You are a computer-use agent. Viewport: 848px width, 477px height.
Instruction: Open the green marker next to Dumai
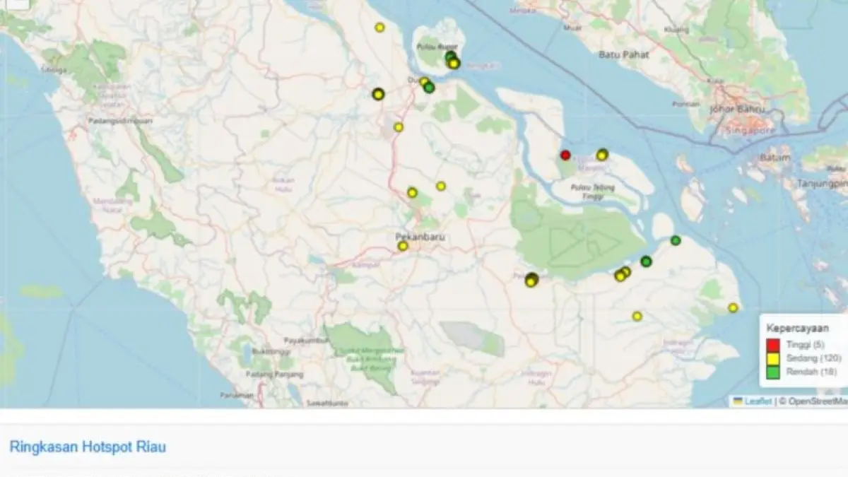(429, 88)
